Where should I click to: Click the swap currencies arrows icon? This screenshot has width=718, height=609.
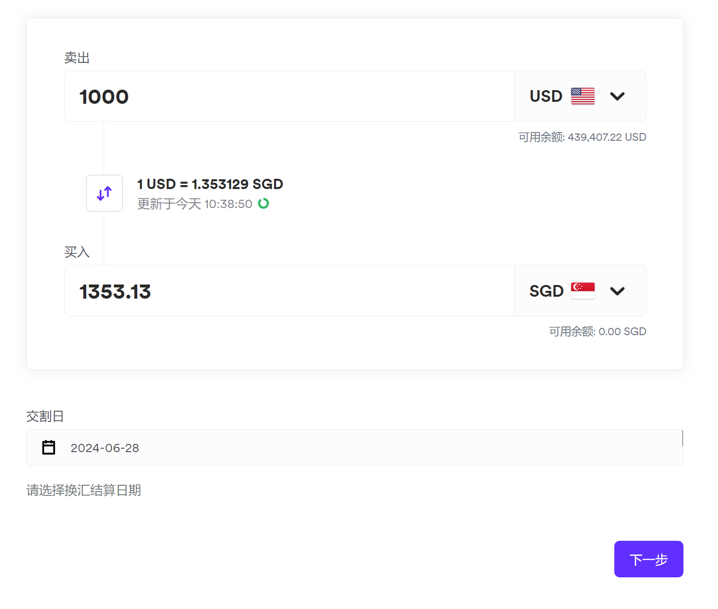pos(104,193)
